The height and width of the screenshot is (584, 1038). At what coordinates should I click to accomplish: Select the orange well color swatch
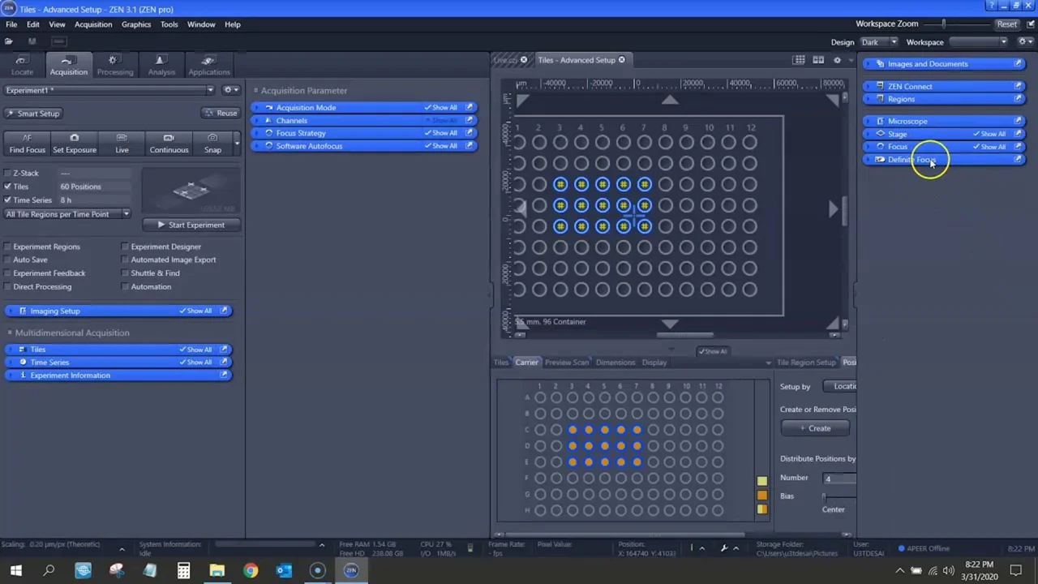[x=761, y=495]
